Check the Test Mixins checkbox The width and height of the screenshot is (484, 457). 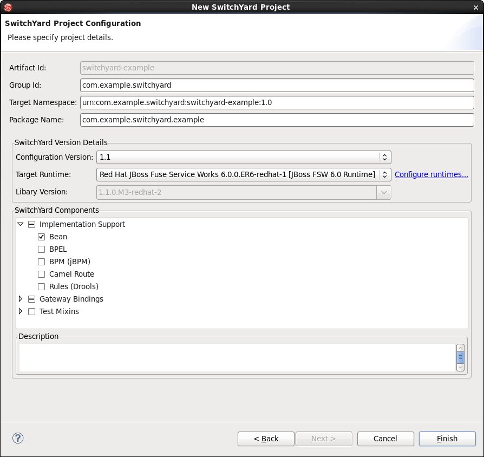point(31,311)
